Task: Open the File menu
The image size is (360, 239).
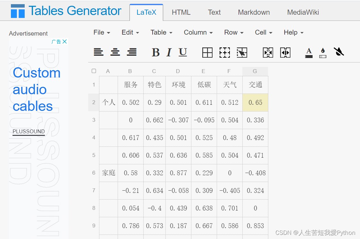Action: click(x=102, y=32)
